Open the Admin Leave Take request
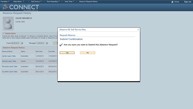Image resolution: width=193 pixels, height=109 pixels. point(9,56)
